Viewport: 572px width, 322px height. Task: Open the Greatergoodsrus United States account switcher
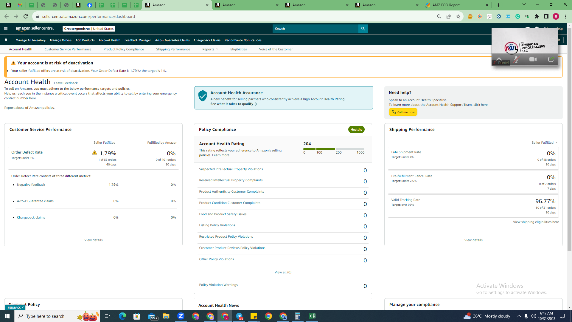click(x=89, y=29)
